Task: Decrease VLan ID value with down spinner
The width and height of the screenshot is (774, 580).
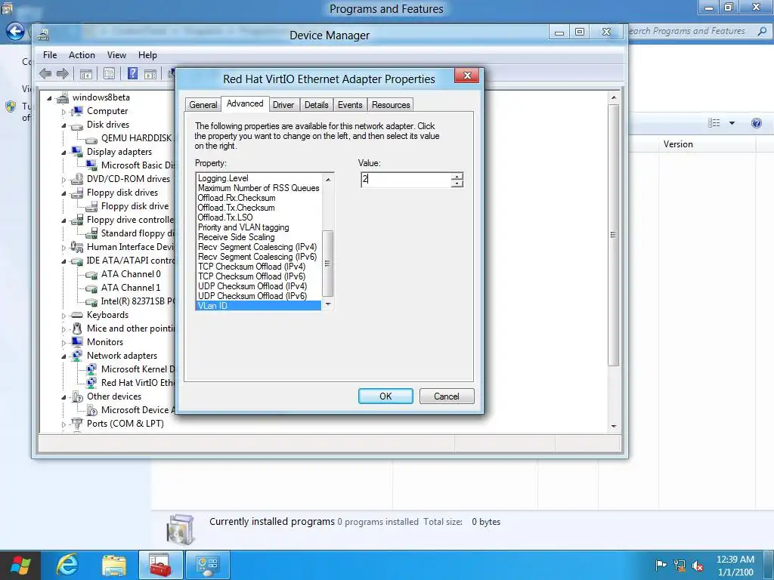Action: [x=457, y=184]
